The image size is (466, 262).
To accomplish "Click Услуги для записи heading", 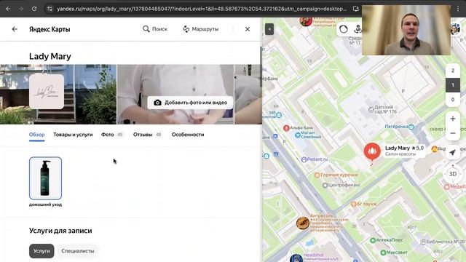I will pos(60,231).
